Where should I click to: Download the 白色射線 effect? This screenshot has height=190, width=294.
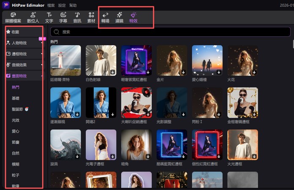point(113,72)
